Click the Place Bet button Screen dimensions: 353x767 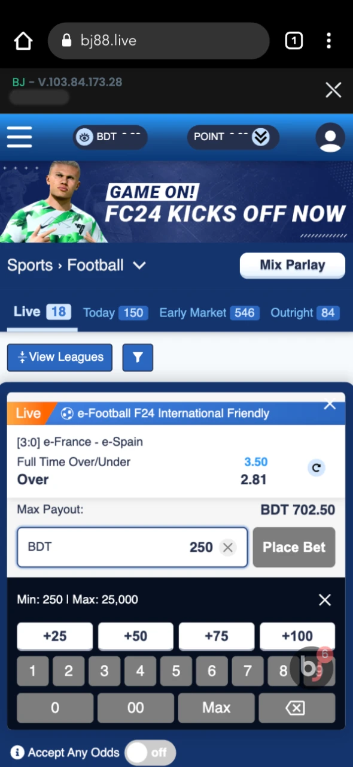click(294, 547)
